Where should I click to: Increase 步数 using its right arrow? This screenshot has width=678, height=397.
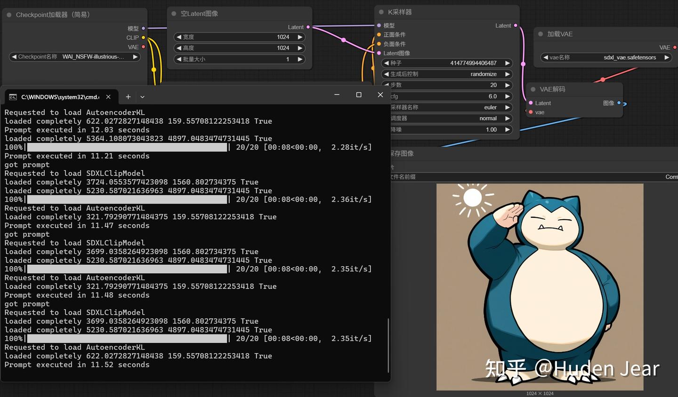point(508,85)
